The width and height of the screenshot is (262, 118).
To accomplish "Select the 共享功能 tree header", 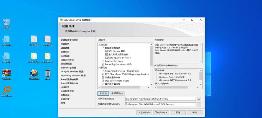I will pos(103,68).
